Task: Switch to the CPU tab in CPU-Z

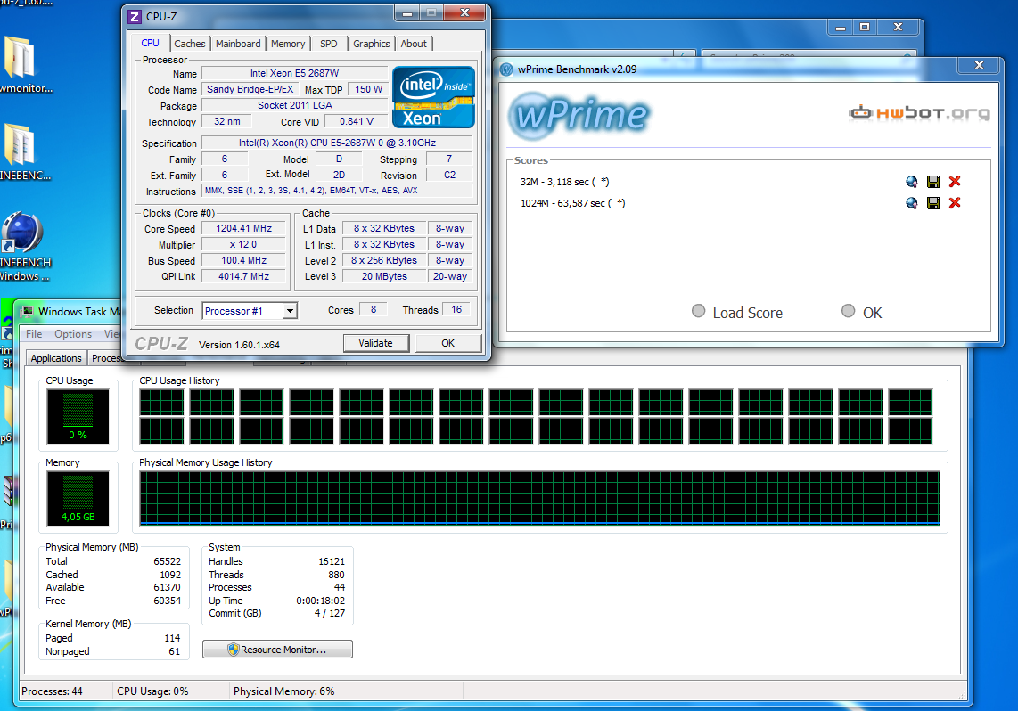Action: coord(150,43)
